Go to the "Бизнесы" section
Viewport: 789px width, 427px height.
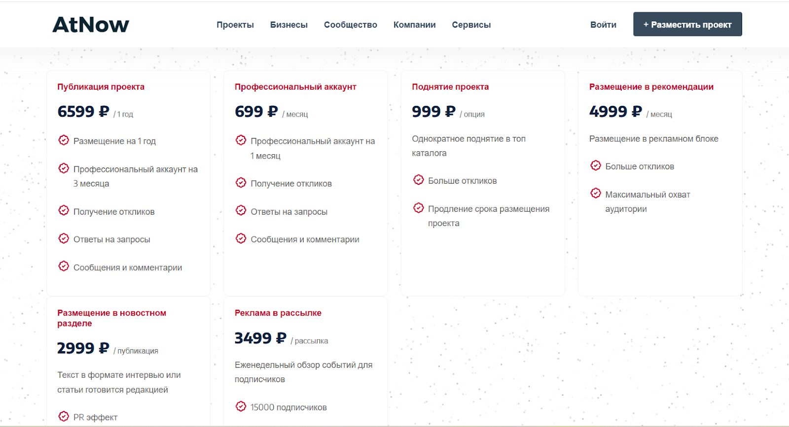click(x=289, y=25)
